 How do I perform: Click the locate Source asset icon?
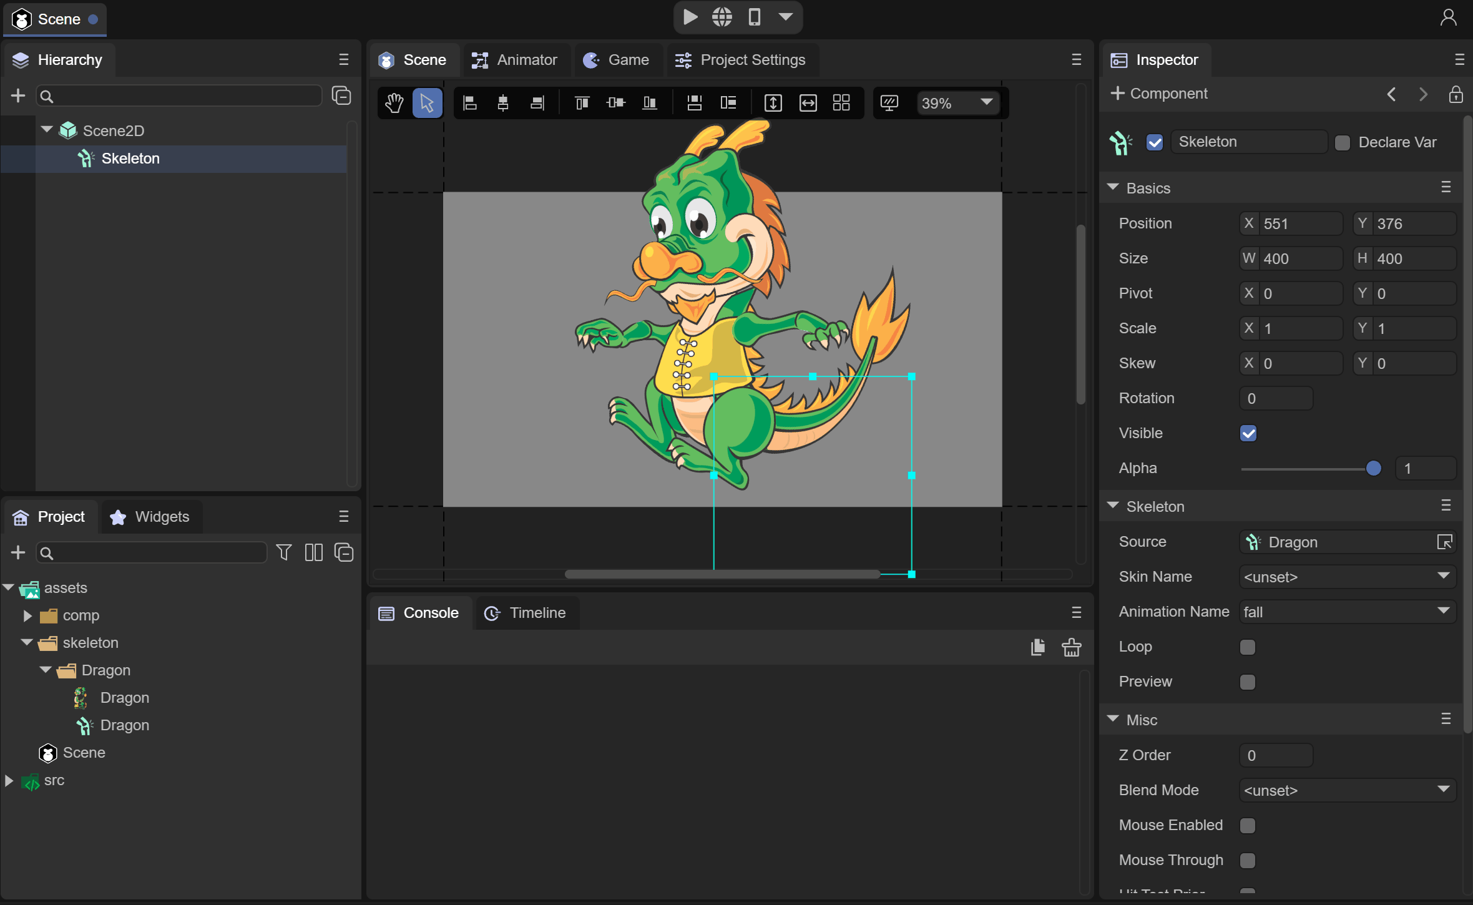pos(1444,542)
